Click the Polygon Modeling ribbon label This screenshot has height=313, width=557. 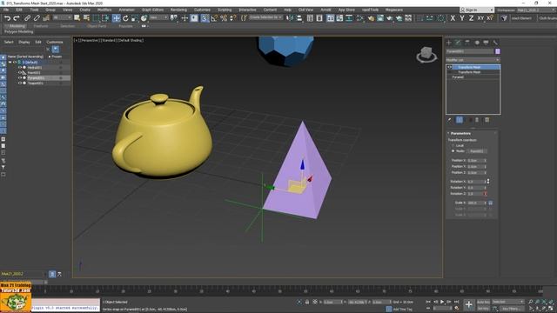(x=19, y=32)
